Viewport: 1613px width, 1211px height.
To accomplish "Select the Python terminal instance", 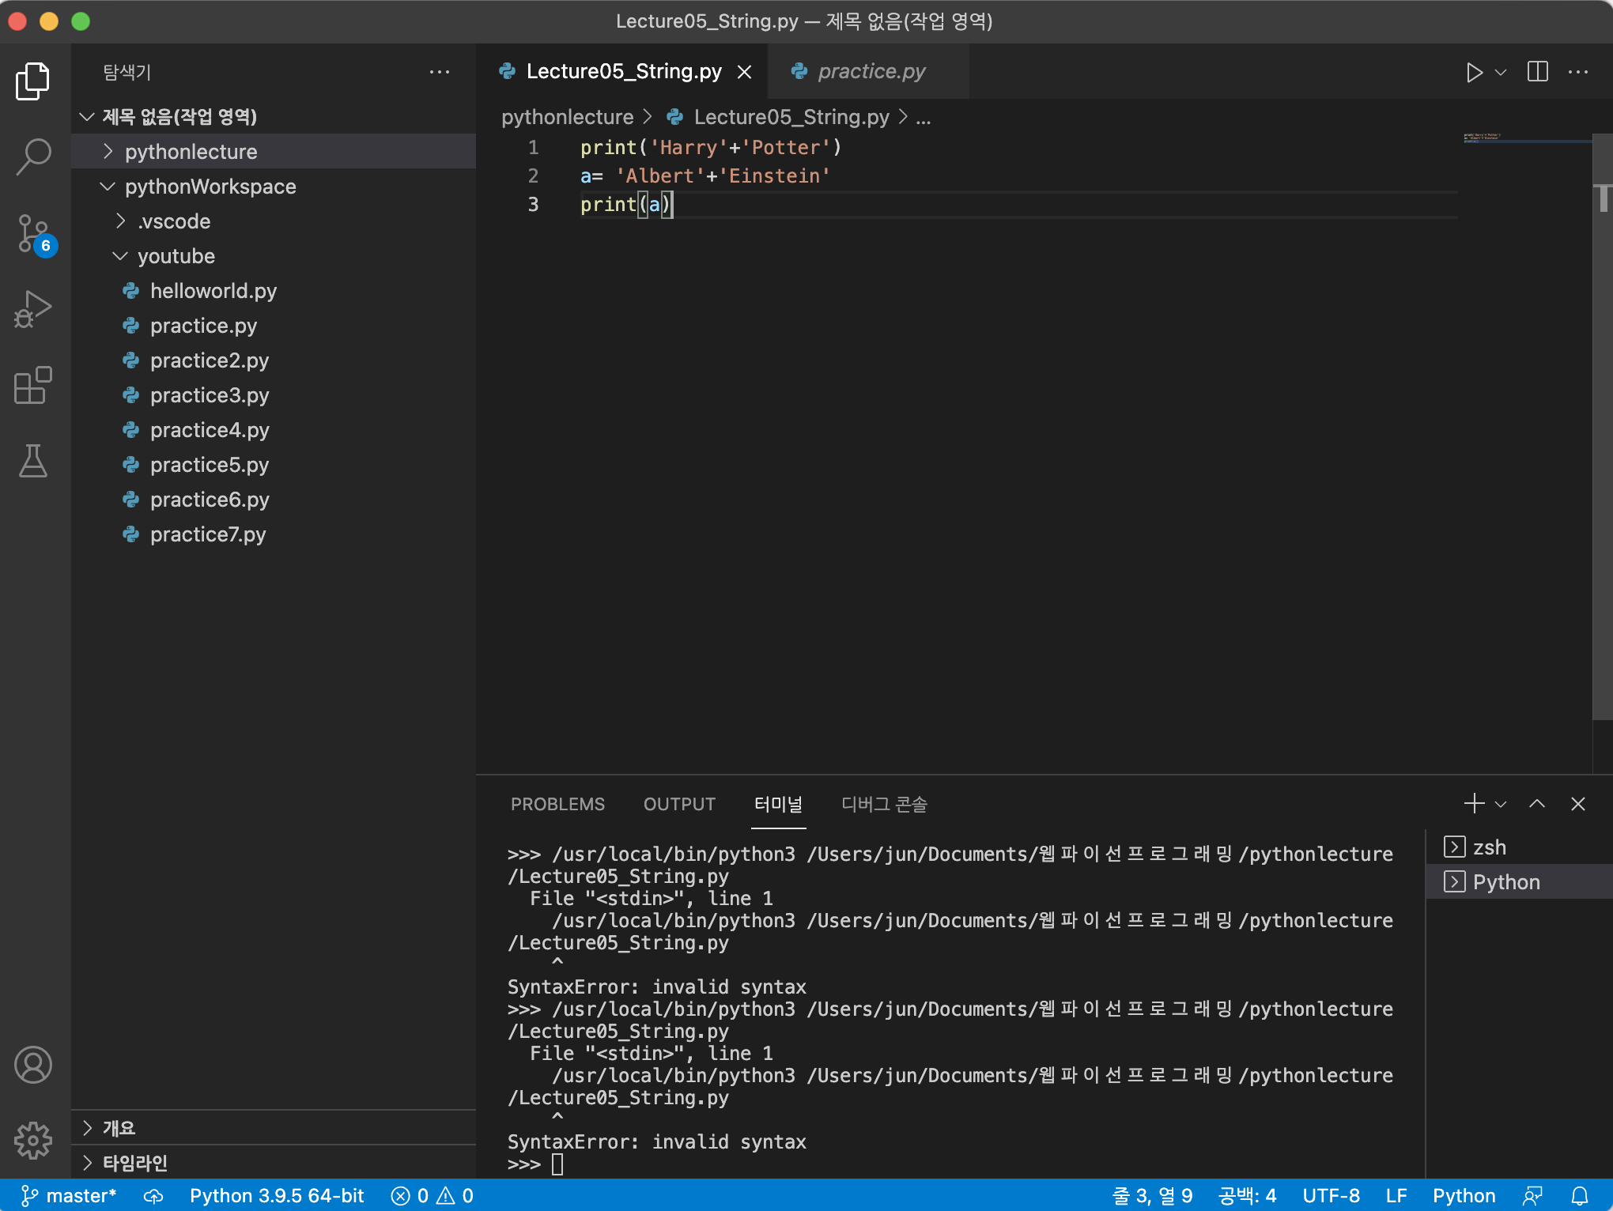I will (x=1519, y=882).
